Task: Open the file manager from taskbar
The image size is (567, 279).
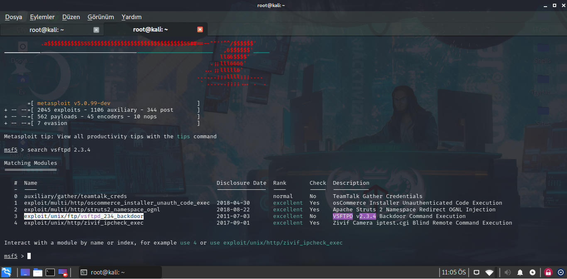Action: click(x=38, y=272)
